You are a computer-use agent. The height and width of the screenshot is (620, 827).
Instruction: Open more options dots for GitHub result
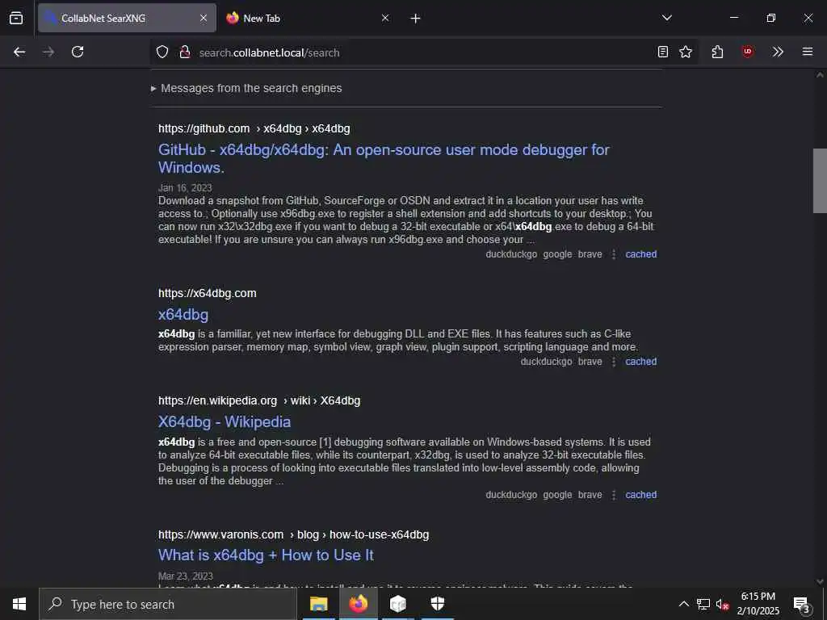coord(614,254)
